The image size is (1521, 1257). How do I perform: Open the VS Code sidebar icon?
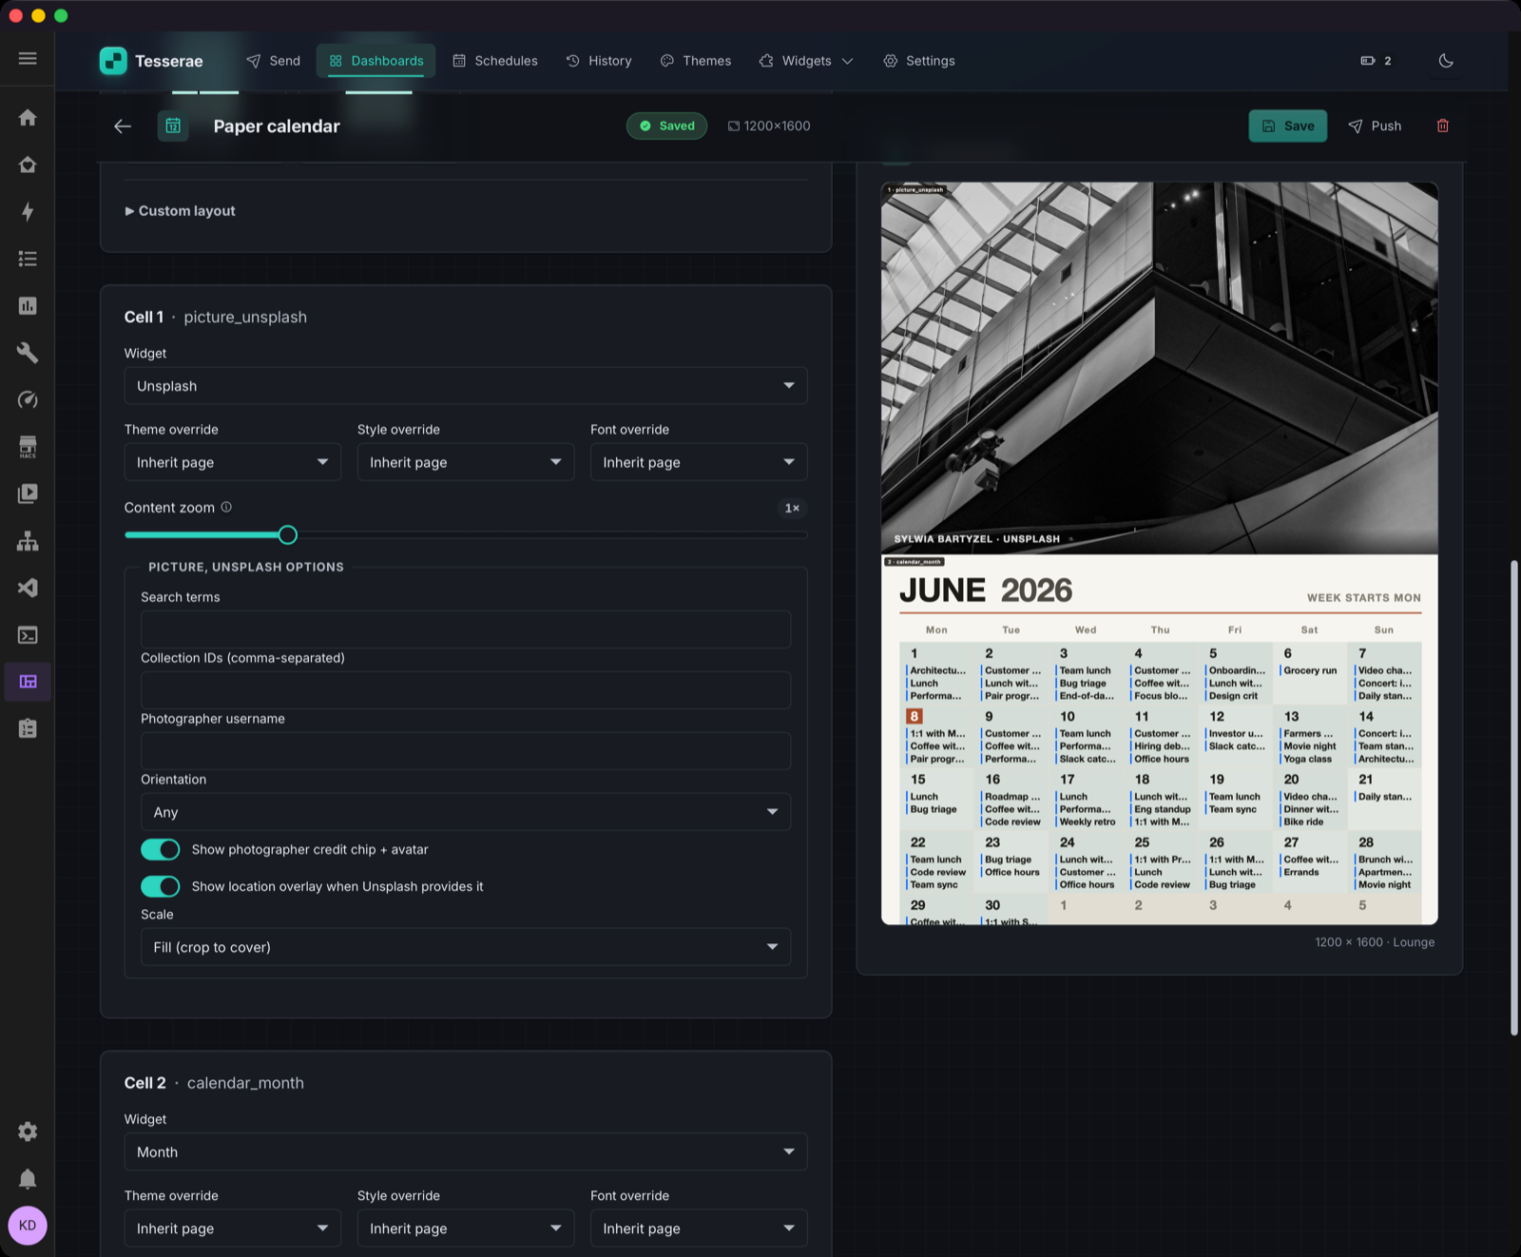(28, 588)
